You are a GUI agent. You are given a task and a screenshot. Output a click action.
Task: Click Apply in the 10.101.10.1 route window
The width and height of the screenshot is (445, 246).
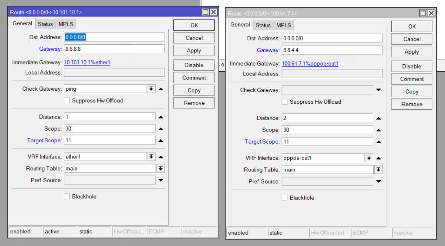tap(194, 51)
